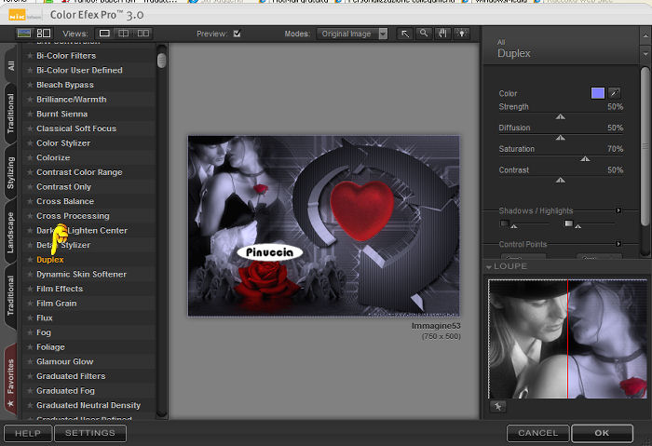
Task: Switch to side-by-side preview view
Action: coord(143,34)
